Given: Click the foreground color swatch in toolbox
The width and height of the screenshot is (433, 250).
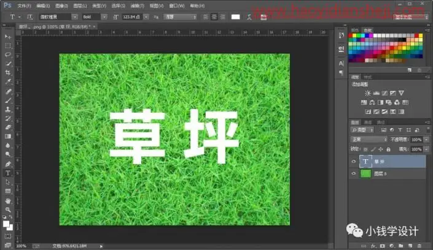Looking at the screenshot, I should 6,224.
